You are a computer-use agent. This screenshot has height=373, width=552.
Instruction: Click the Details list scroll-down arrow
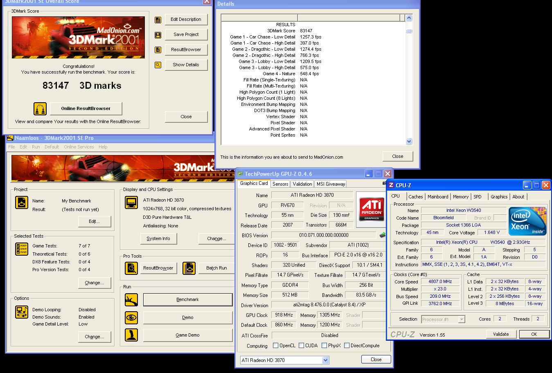click(x=409, y=142)
